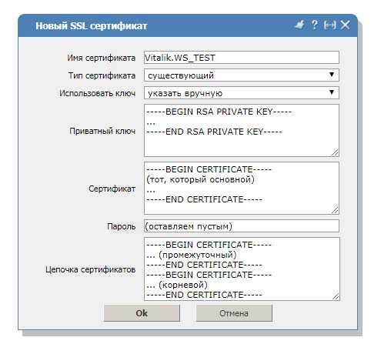
Task: Click the expand width icon in header
Action: click(329, 25)
